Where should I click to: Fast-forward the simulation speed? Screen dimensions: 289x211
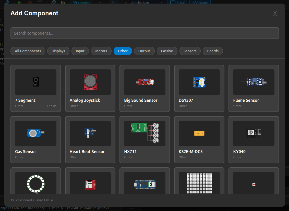63,2
